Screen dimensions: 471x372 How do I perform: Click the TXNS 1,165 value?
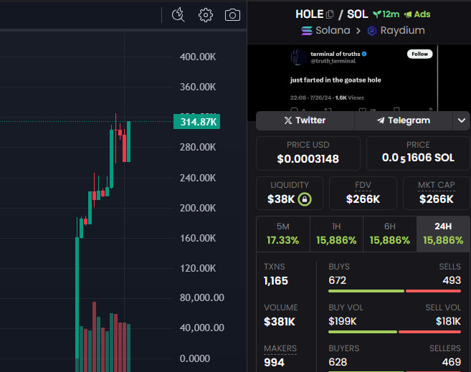pyautogui.click(x=276, y=281)
